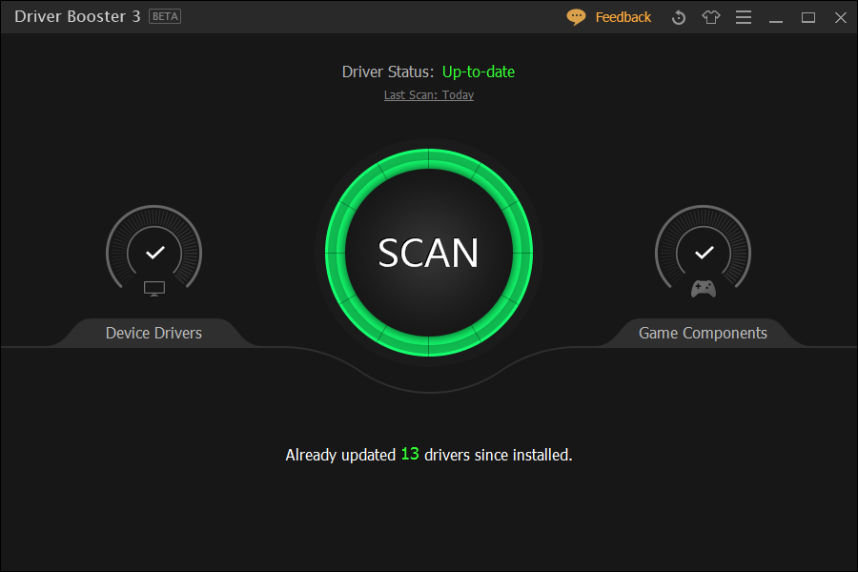Click the orange Feedback speech bubble icon
858x572 pixels.
tap(576, 17)
